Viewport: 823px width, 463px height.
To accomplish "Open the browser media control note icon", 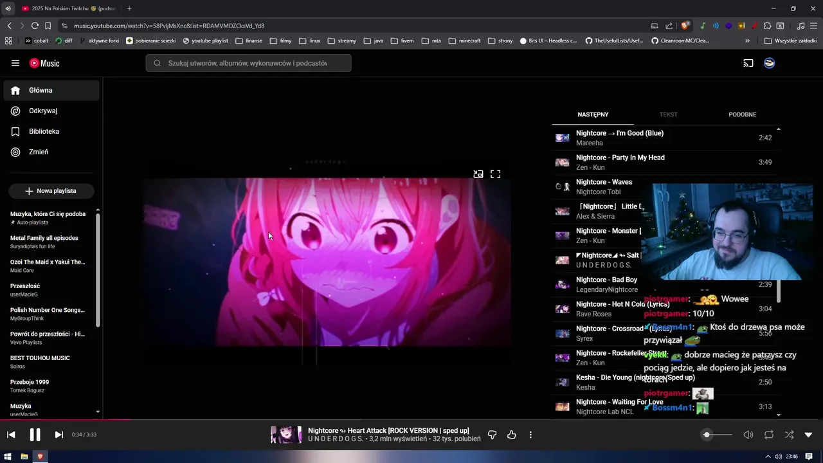I will click(x=800, y=26).
